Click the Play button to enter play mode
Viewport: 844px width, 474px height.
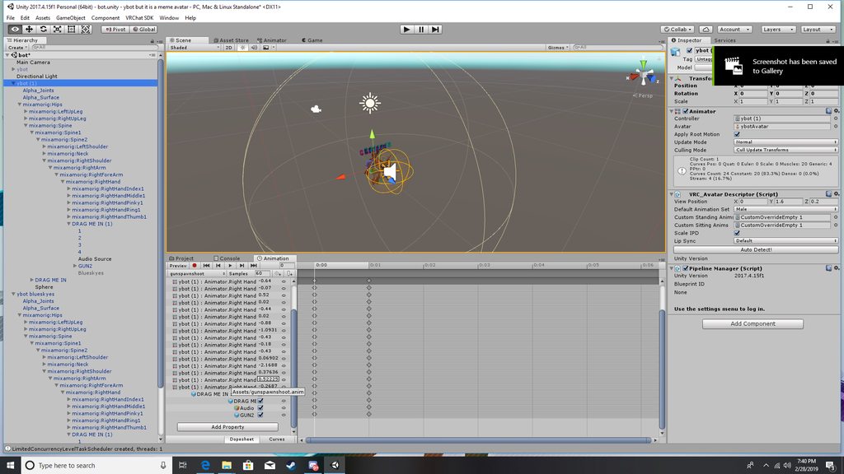(406, 30)
